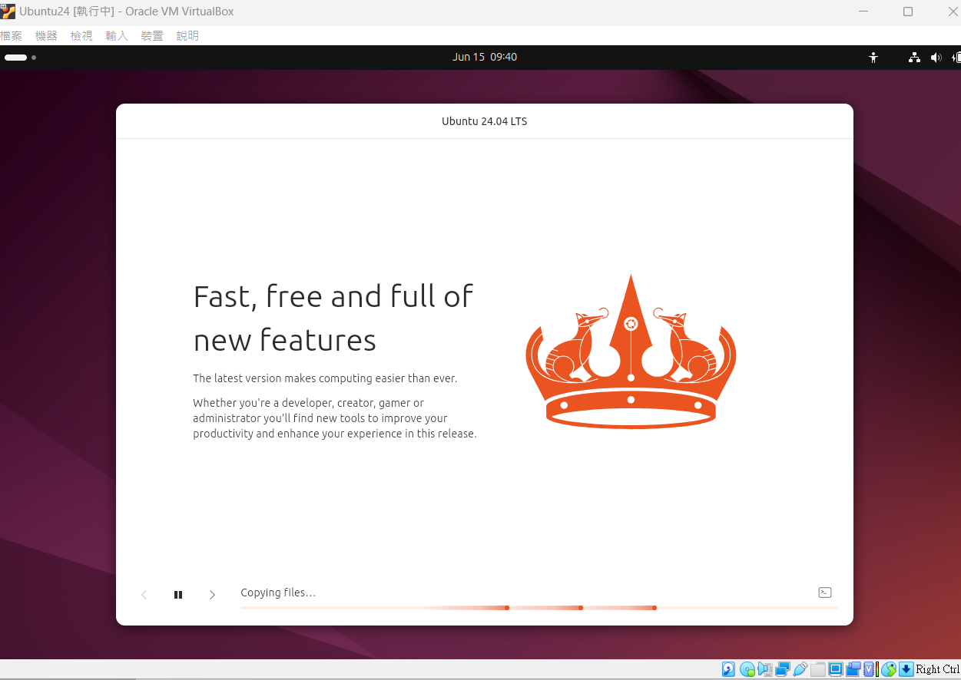Open the Jun 15 09:40 clock menu
This screenshot has height=680, width=961.
[x=485, y=57]
